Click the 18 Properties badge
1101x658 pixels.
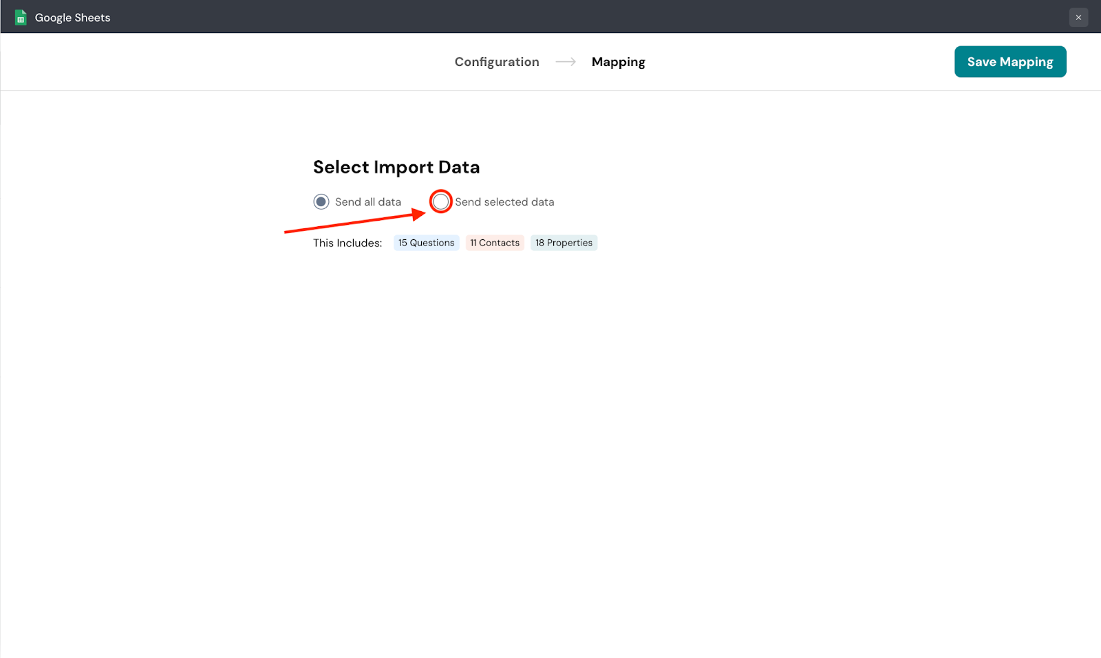coord(564,243)
